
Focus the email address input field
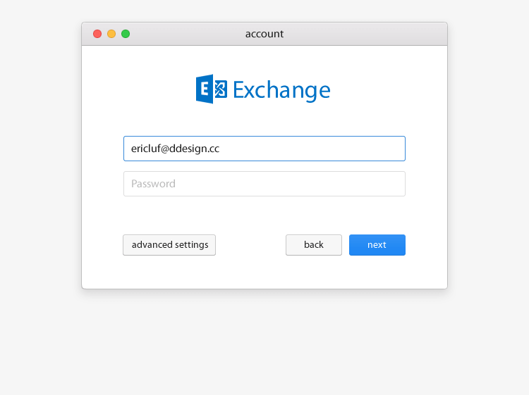[x=264, y=149]
